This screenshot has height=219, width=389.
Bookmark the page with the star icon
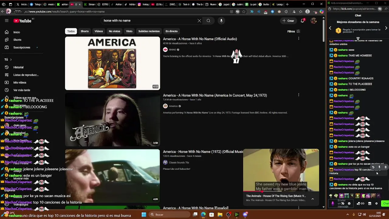(244, 12)
